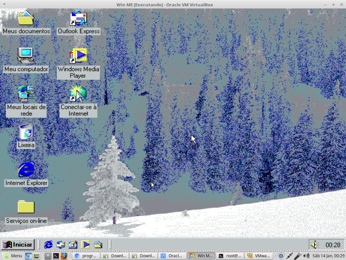
Task: Open the Iniciar start menu
Action: (18, 245)
